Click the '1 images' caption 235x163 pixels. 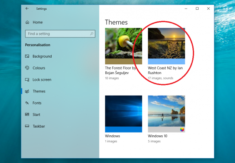click(x=111, y=141)
